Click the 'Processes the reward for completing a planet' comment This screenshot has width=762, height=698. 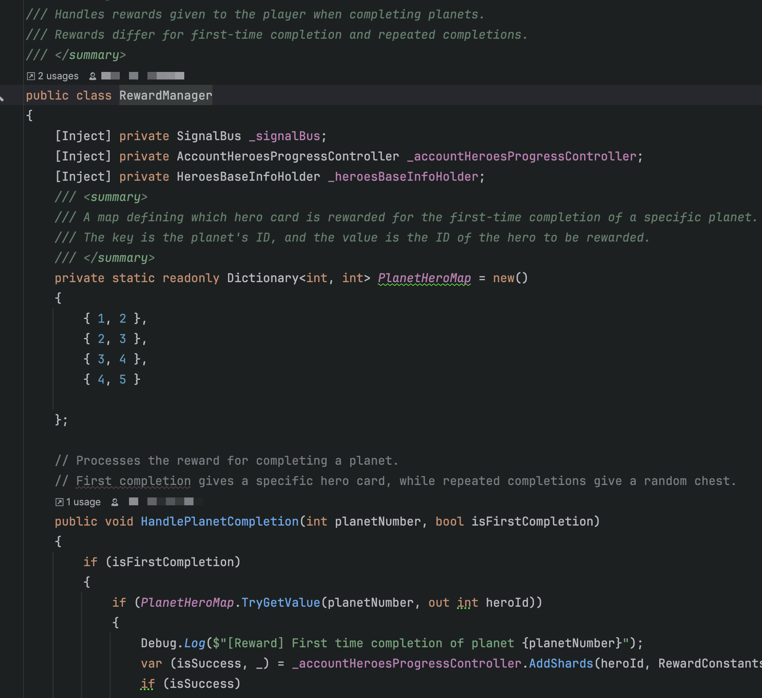pyautogui.click(x=227, y=461)
